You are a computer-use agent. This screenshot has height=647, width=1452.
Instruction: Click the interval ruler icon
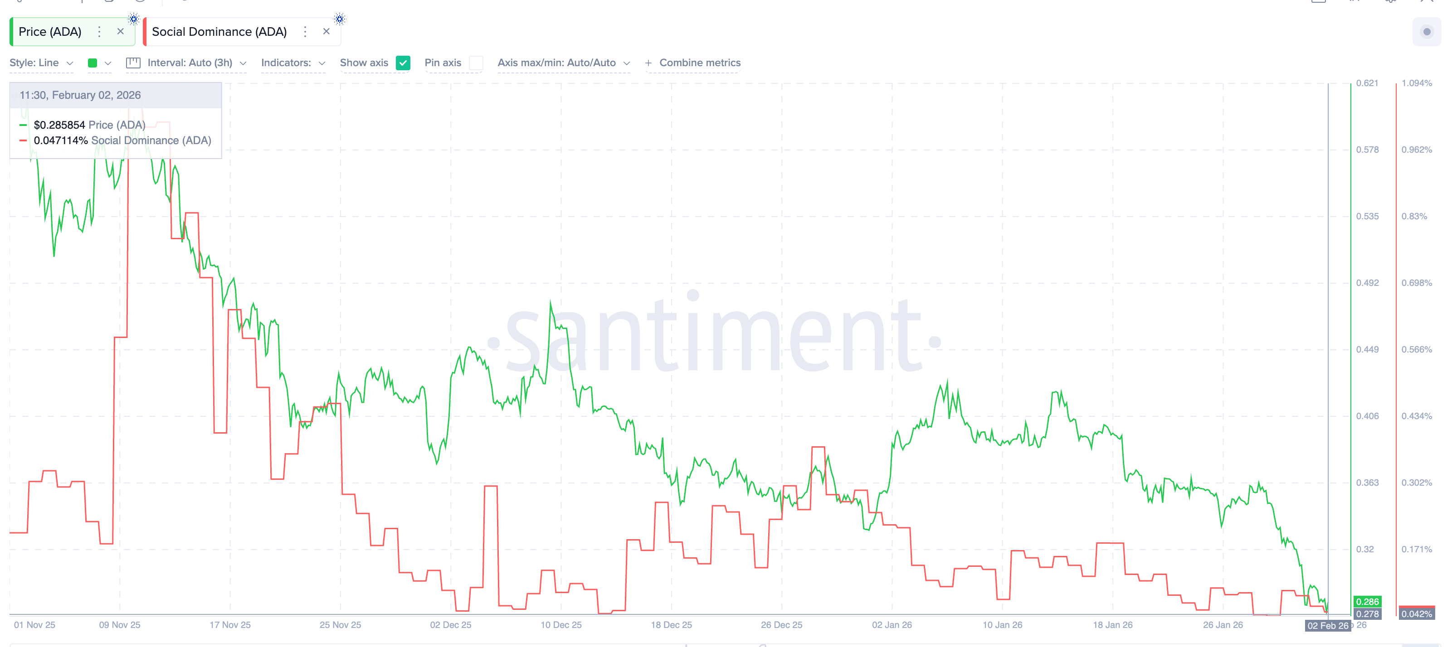tap(133, 63)
